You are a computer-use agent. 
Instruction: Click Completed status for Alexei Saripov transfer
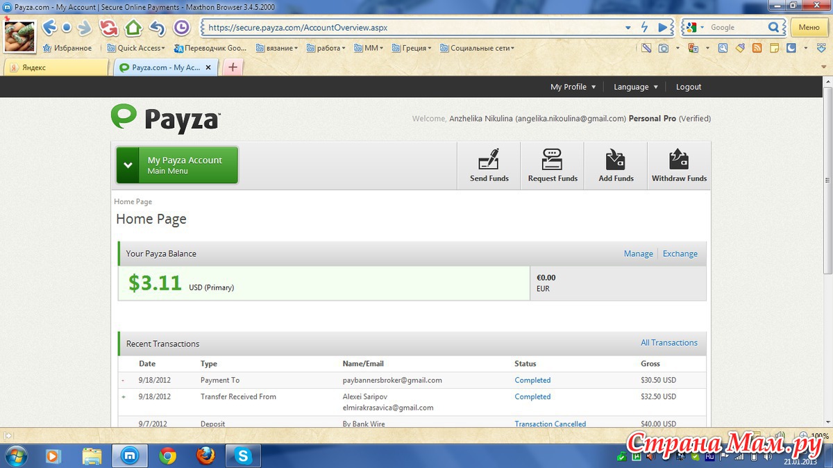tap(532, 396)
